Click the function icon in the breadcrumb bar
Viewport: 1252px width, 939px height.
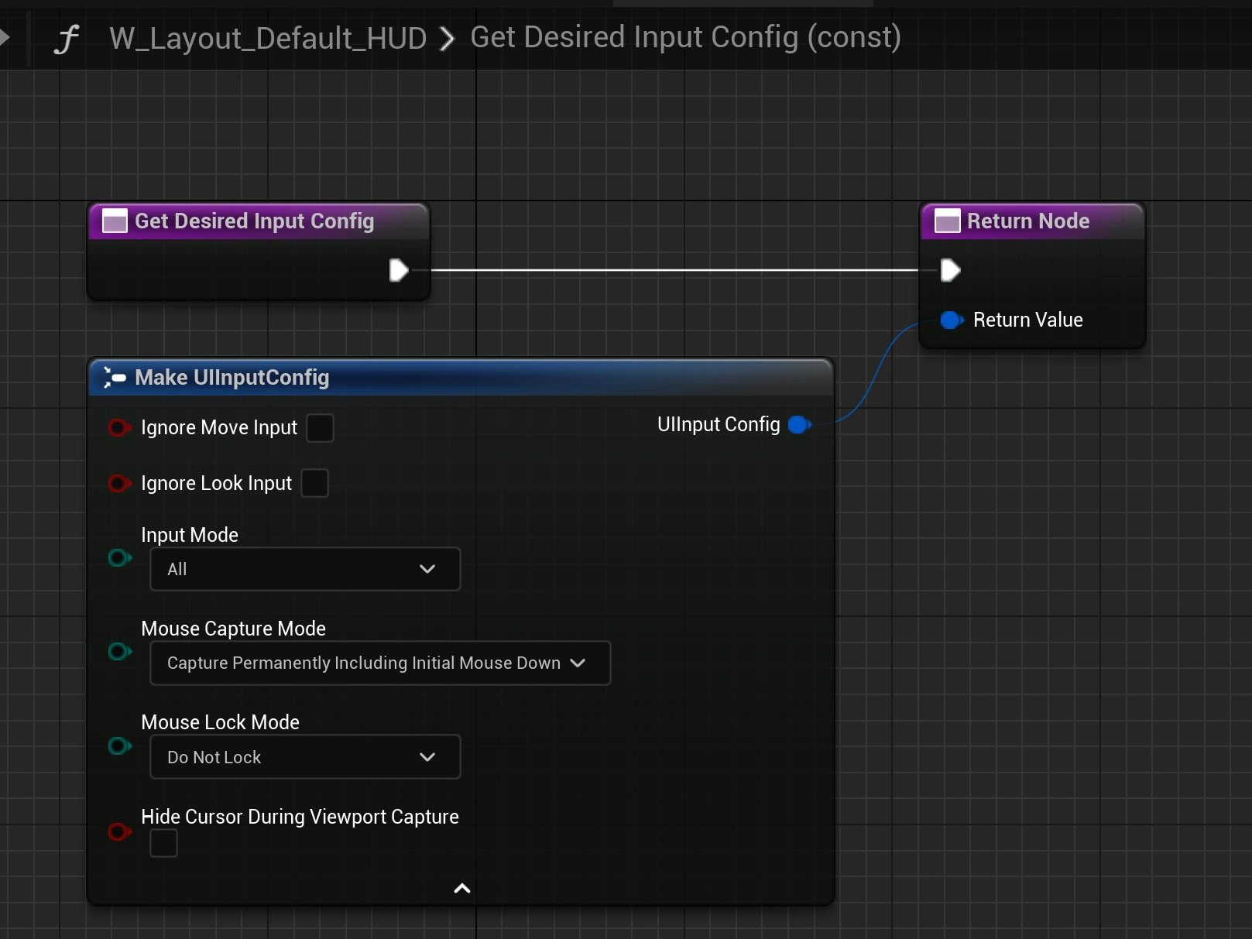coord(67,39)
